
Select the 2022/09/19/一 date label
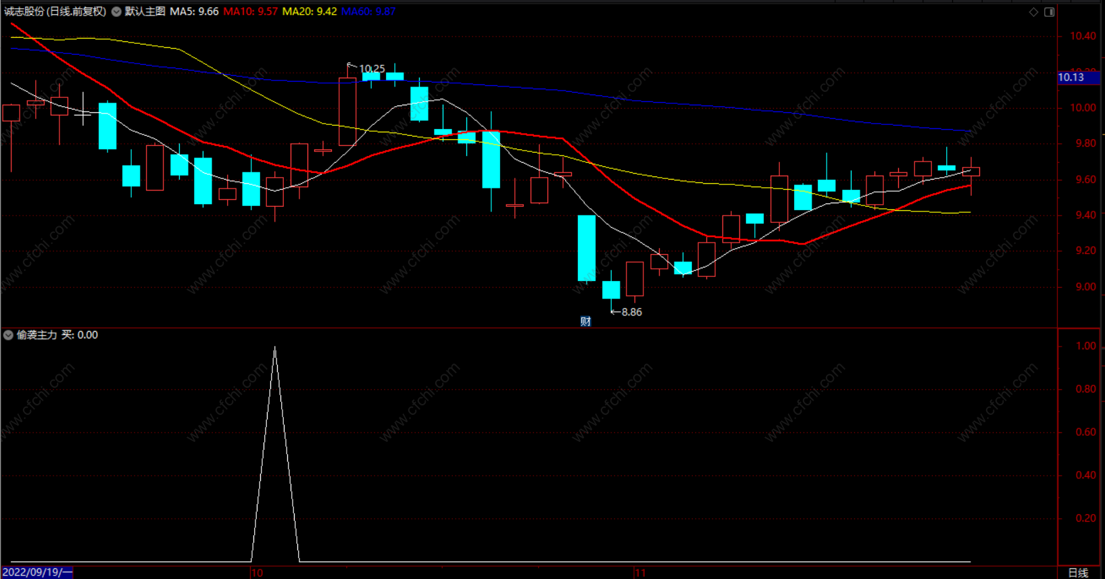37,573
